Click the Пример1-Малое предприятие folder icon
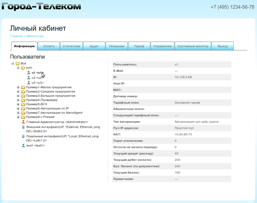The height and width of the screenshot is (203, 257). point(23,87)
